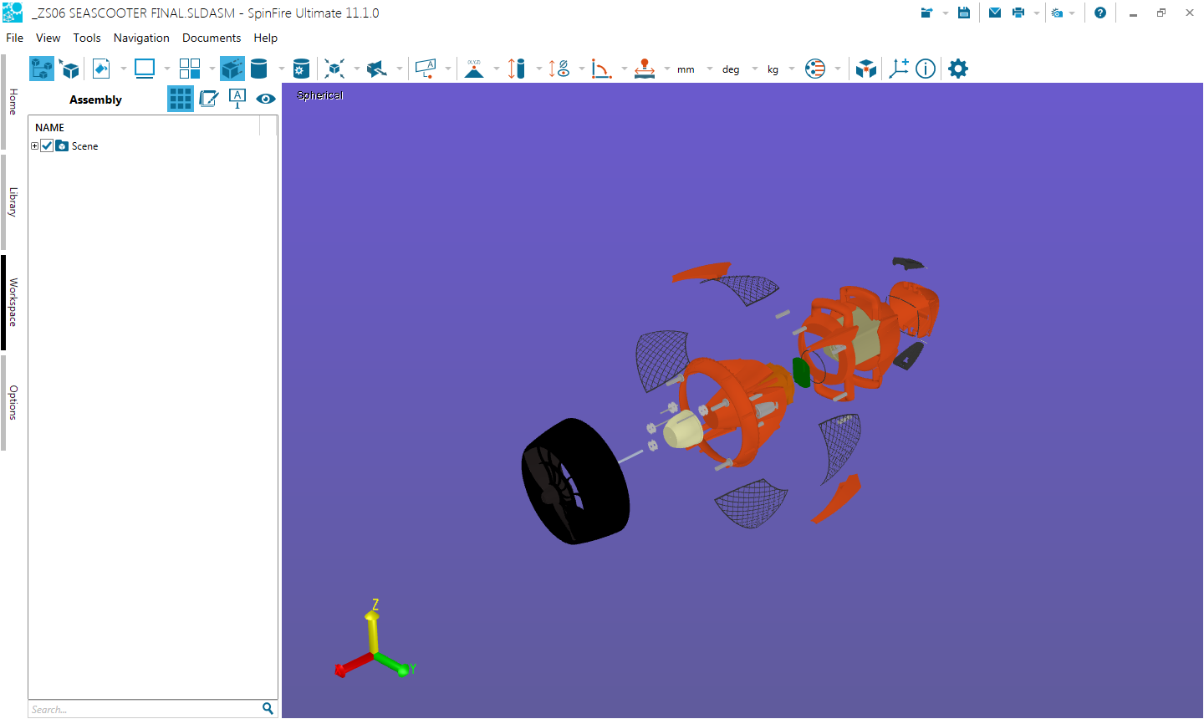Viewport: 1204px width, 719px height.
Task: Switch to the Library side tab
Action: 13,202
